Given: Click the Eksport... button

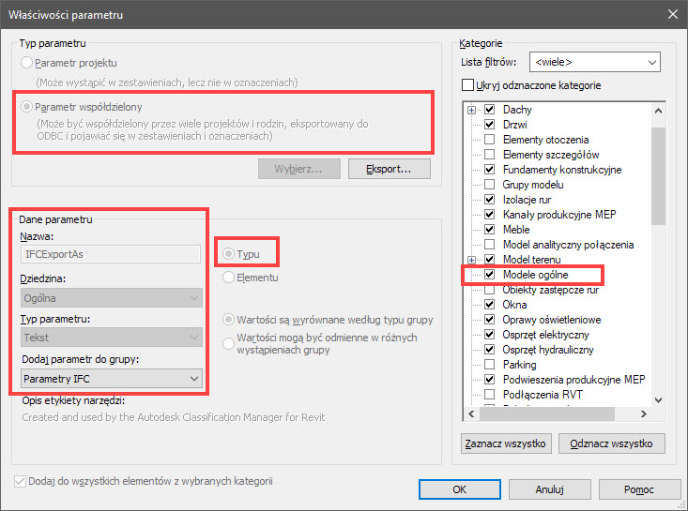Looking at the screenshot, I should [388, 169].
